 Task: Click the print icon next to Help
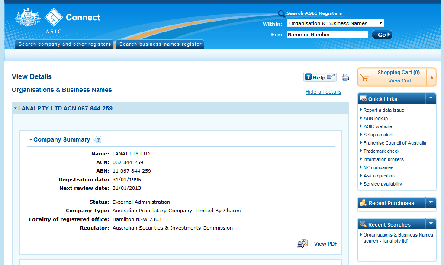click(x=345, y=77)
